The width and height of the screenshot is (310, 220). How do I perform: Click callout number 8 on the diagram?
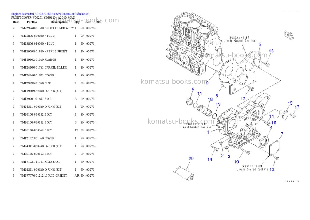(x=217, y=96)
